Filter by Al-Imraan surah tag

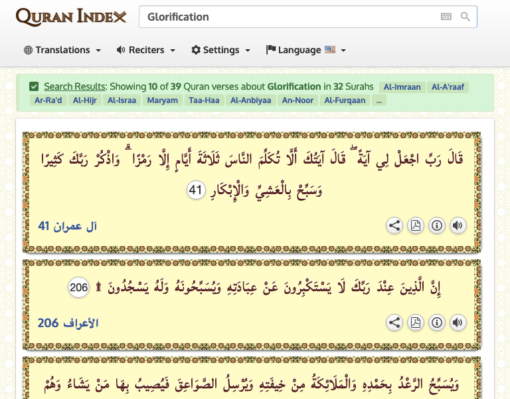pyautogui.click(x=402, y=87)
